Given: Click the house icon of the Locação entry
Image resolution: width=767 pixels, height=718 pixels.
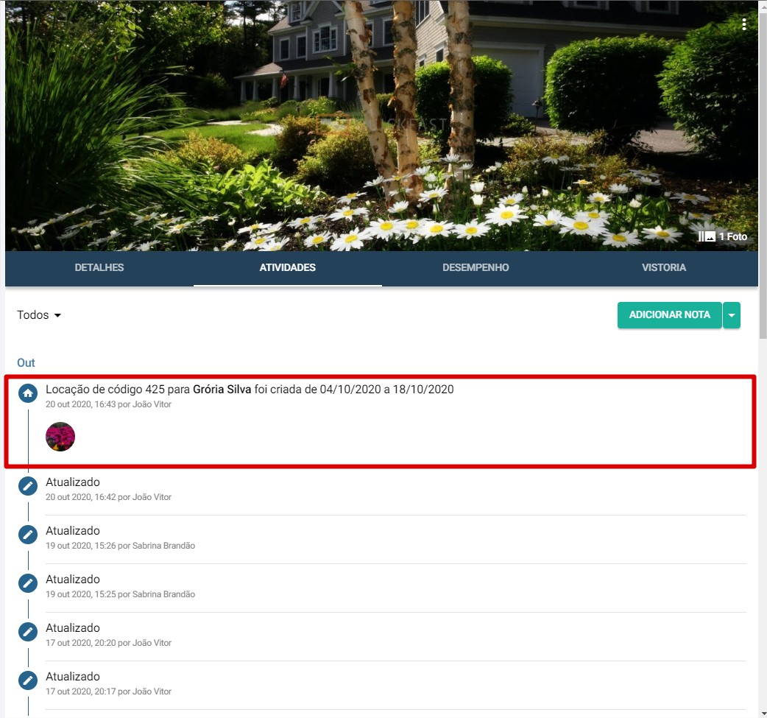Looking at the screenshot, I should click(28, 393).
